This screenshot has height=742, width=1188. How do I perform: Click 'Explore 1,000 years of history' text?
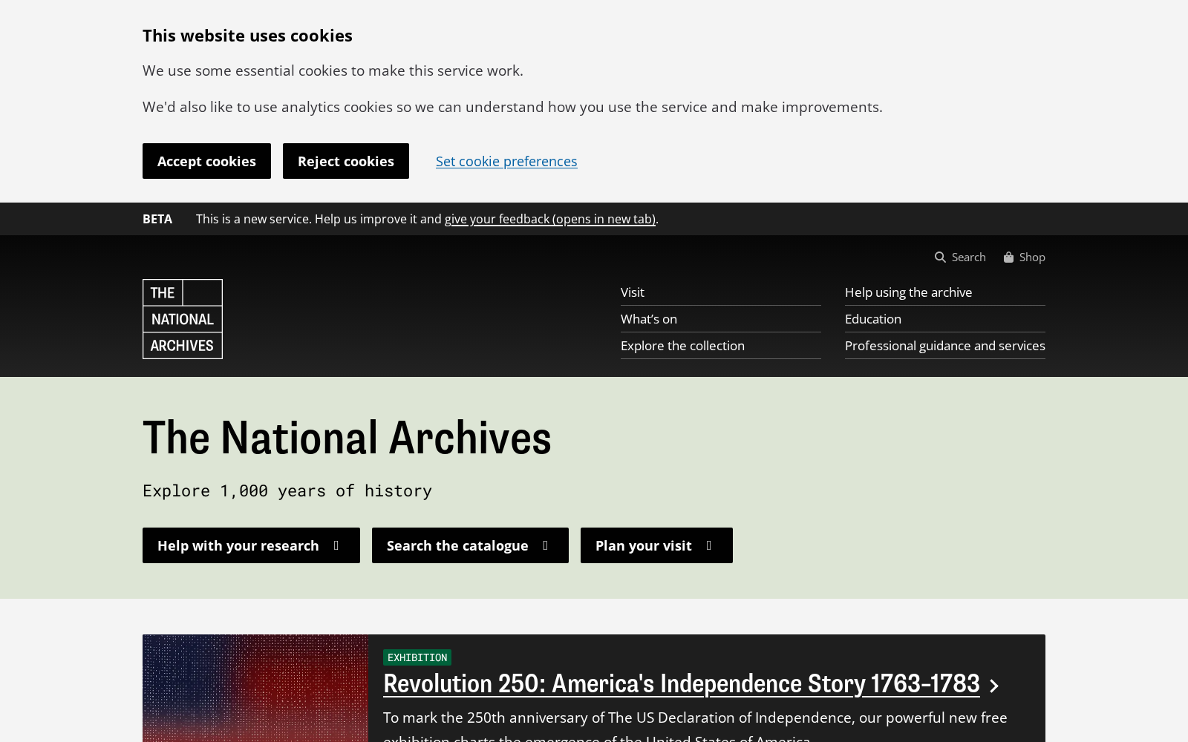tap(287, 490)
